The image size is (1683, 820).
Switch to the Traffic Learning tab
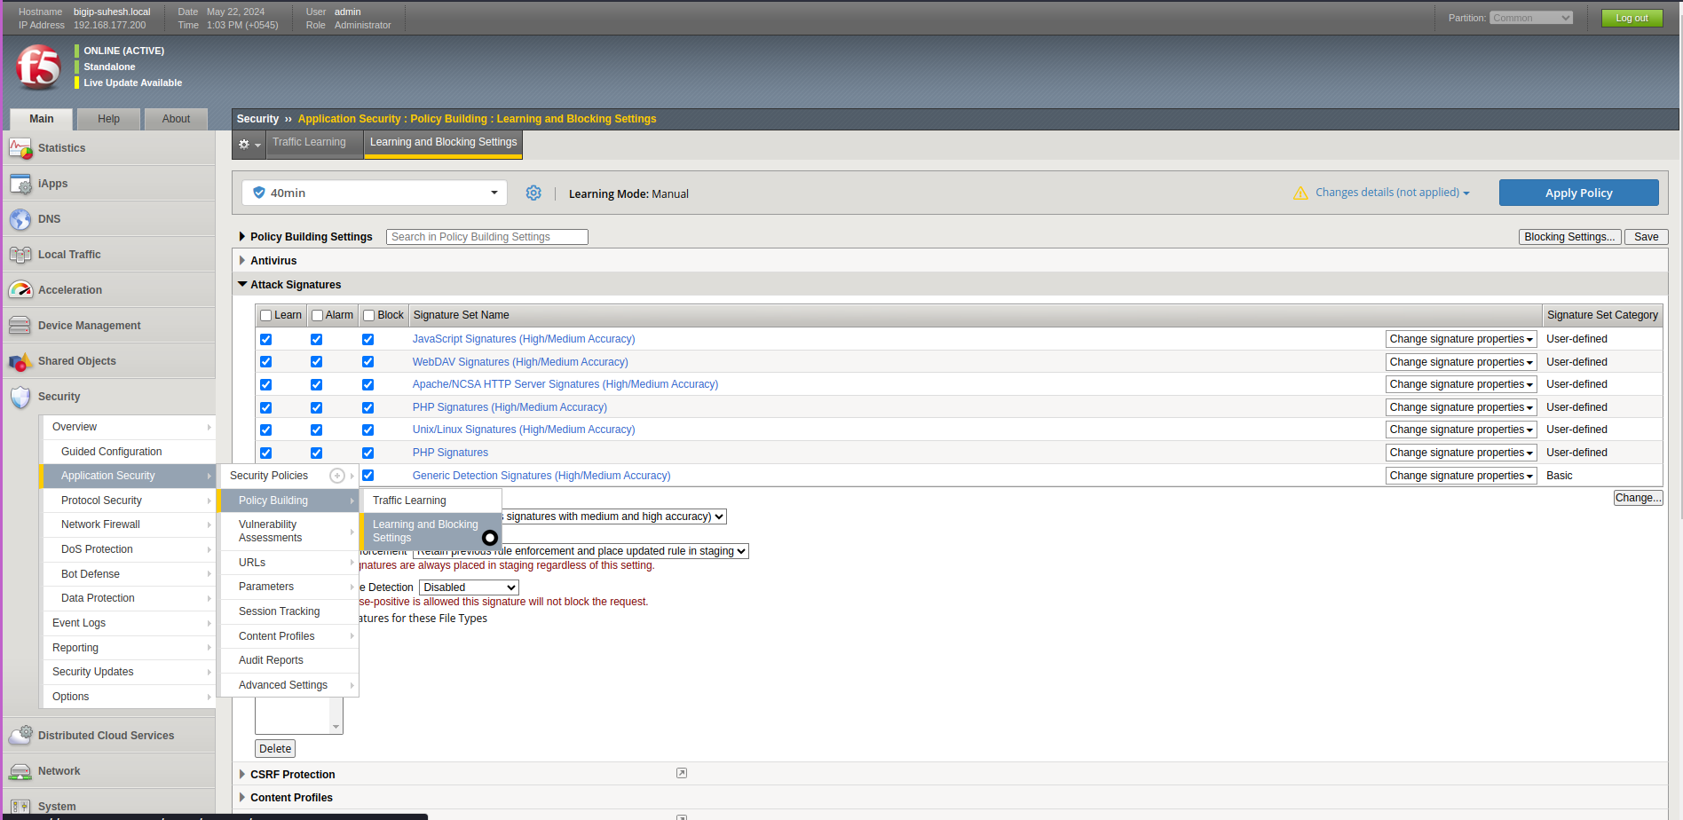(x=309, y=142)
